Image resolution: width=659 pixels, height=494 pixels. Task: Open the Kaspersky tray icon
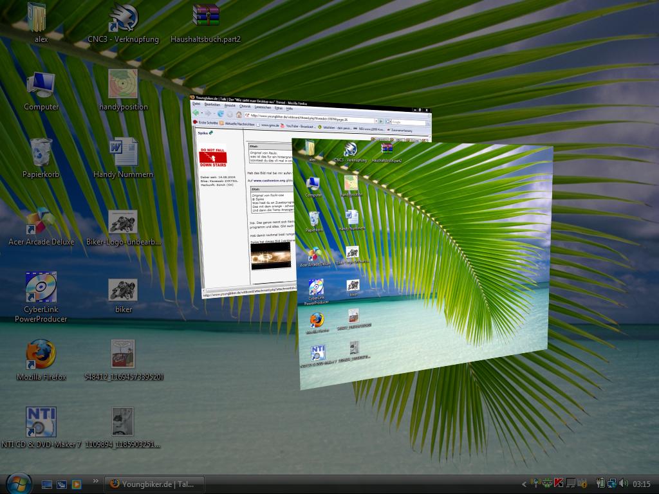559,483
